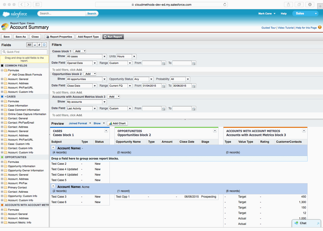Click the Close report button
The height and width of the screenshot is (231, 323).
coord(35,37)
